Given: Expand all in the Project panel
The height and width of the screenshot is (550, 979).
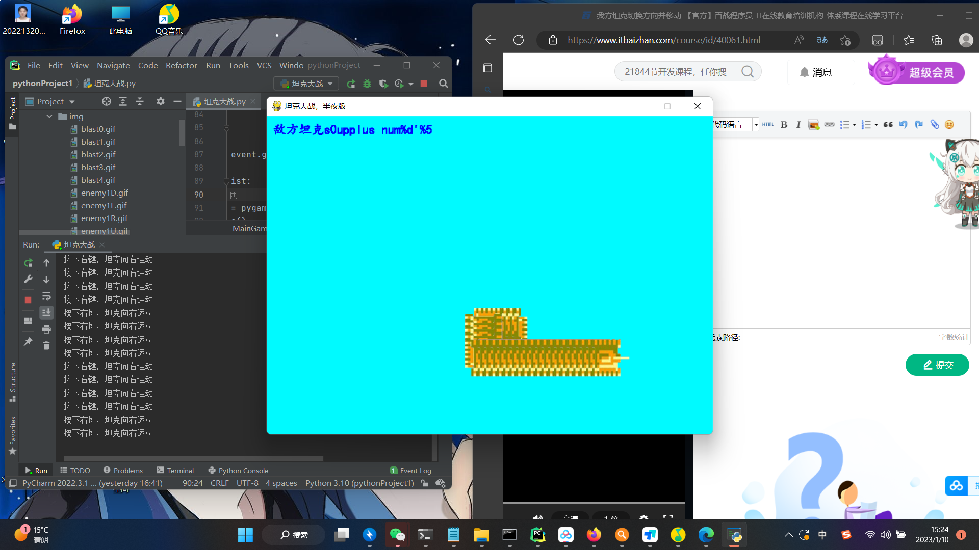Looking at the screenshot, I should pos(123,101).
